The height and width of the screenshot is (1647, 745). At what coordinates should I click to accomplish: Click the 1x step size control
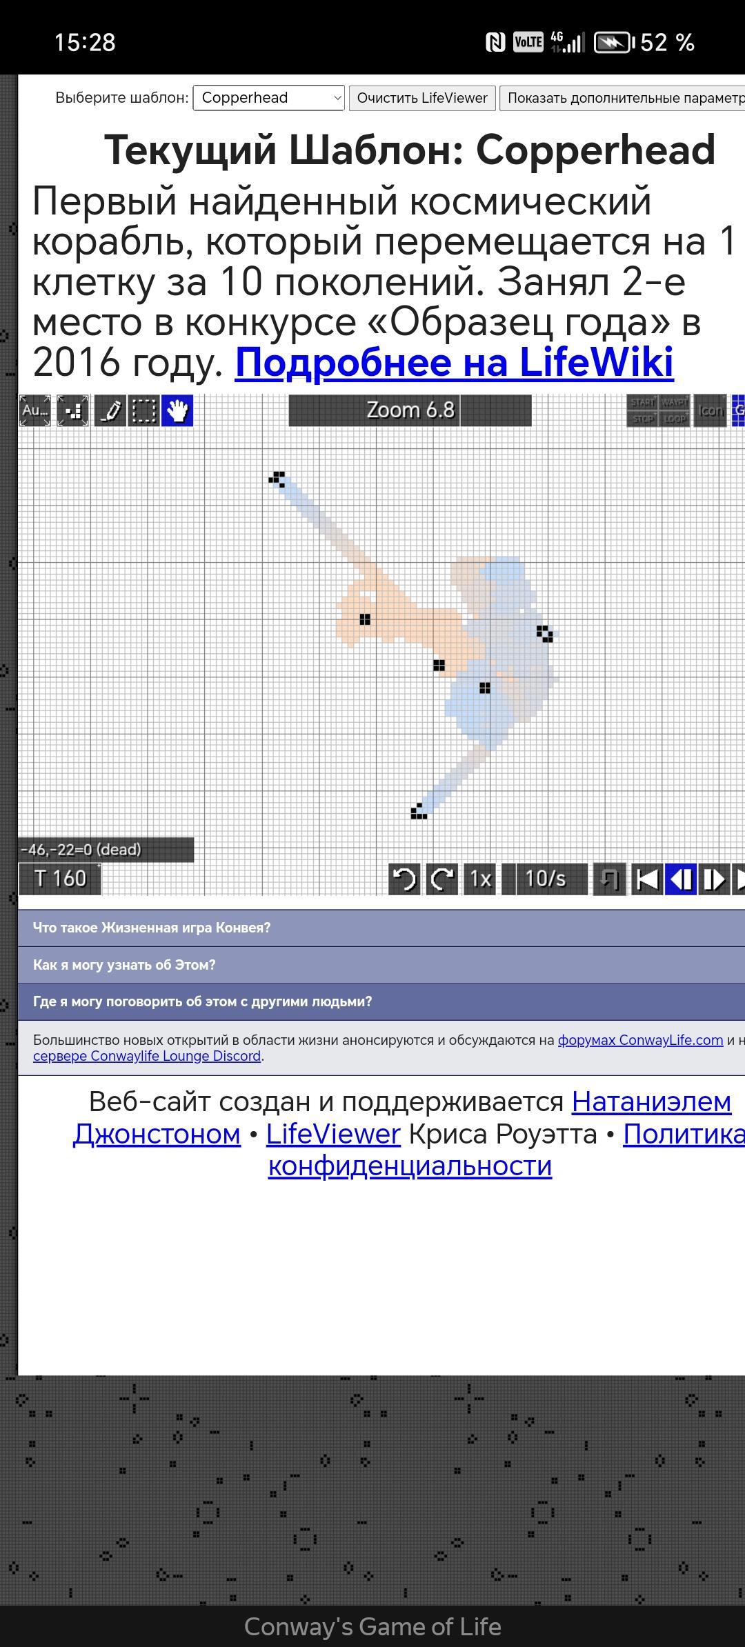(479, 879)
